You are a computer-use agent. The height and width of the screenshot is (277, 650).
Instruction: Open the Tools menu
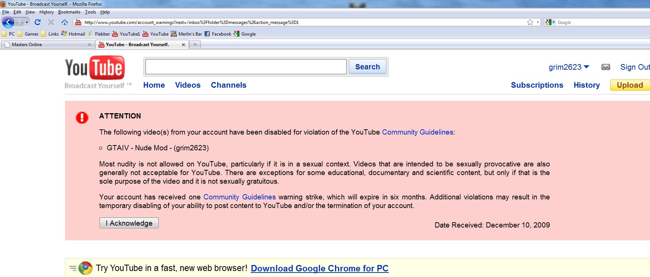pyautogui.click(x=90, y=12)
